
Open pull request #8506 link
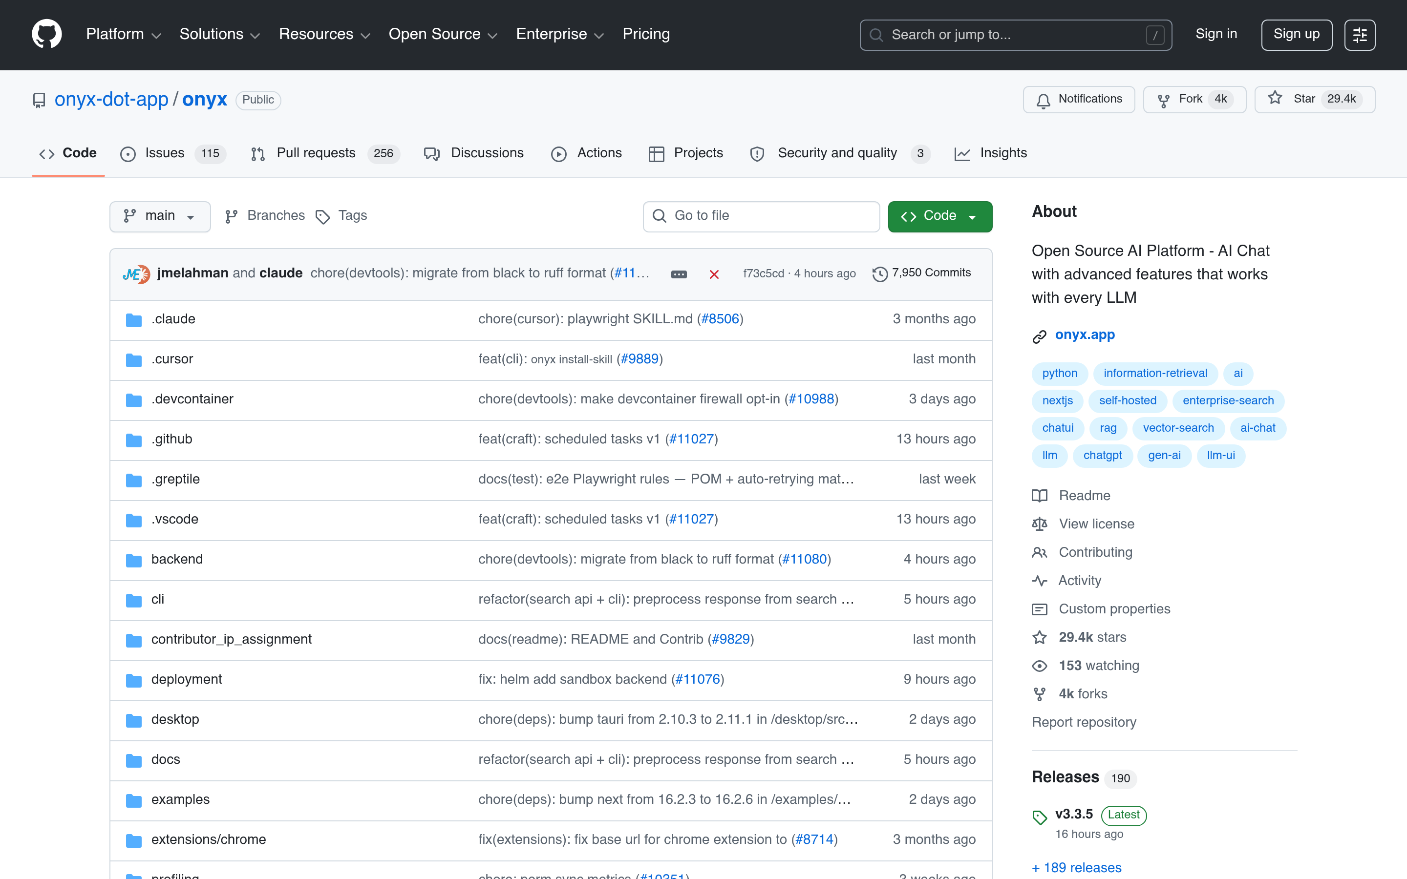click(x=720, y=318)
